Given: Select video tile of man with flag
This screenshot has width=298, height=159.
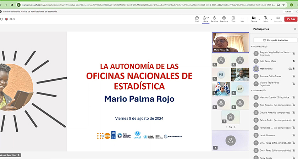Looking at the screenshot, I should (221, 89).
